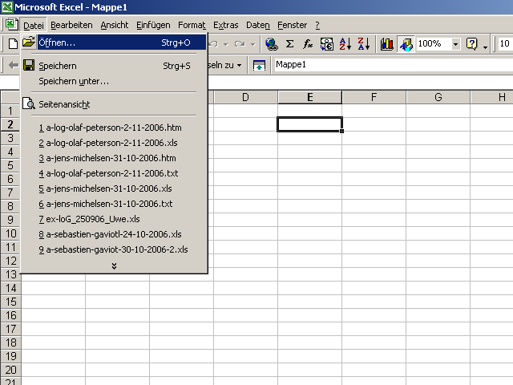Click the Excel document icon in menu bar
Screen dimensions: 513x385
pos(11,25)
